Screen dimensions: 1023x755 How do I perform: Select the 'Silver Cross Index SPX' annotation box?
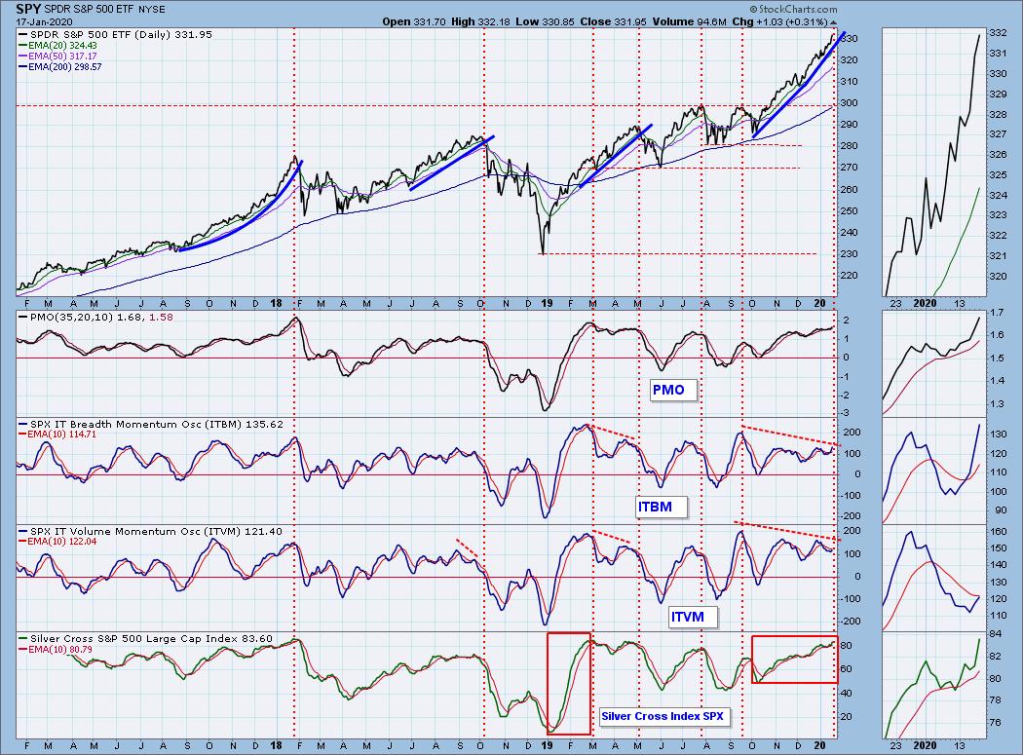coord(663,716)
